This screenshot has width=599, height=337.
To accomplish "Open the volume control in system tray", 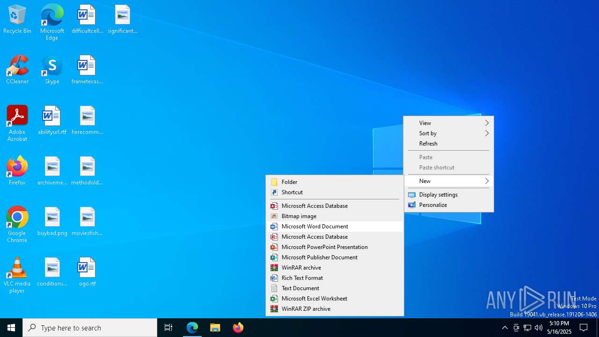I will click(x=539, y=328).
